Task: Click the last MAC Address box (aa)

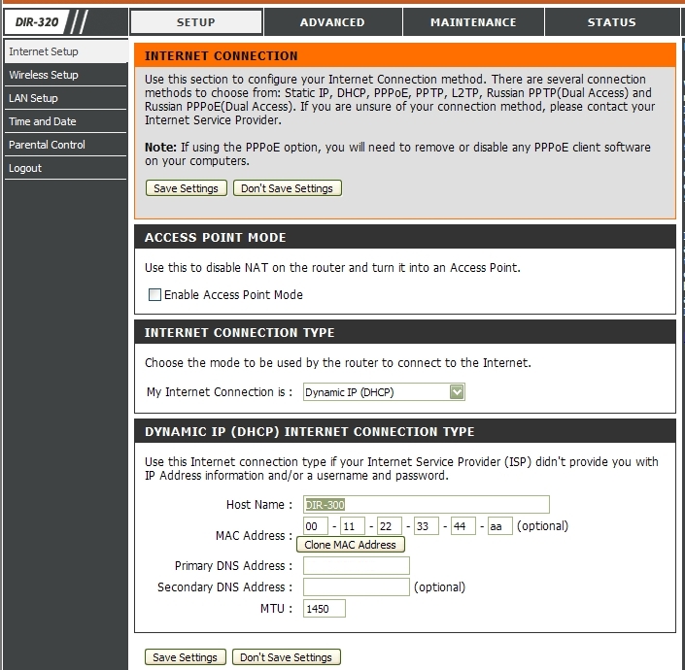Action: pos(499,526)
